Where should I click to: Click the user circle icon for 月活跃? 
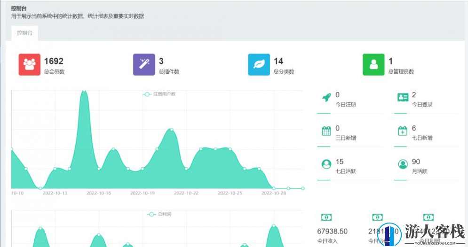[x=403, y=164]
